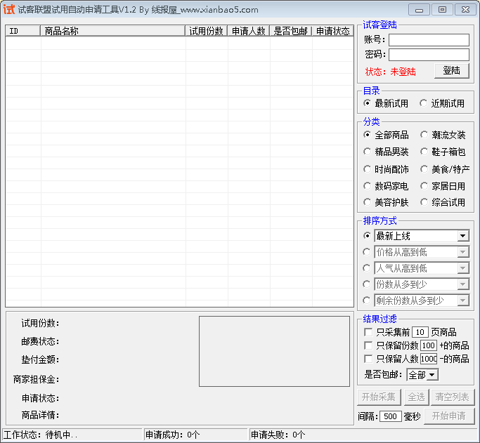
Task: Click the 试用份数 column header
Action: (206, 31)
